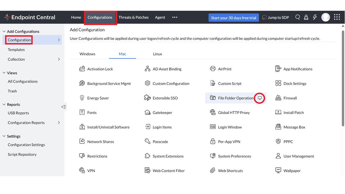This screenshot has height=194, width=345.
Task: Collapse the Add Configurations section
Action: (4, 32)
